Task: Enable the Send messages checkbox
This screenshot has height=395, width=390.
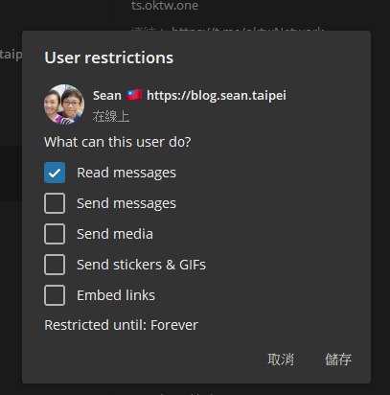Action: (x=55, y=203)
